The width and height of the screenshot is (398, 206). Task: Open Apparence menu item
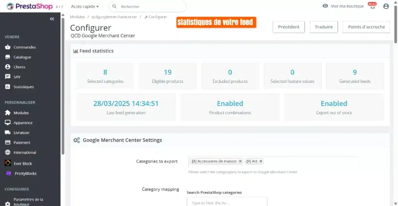tap(23, 123)
